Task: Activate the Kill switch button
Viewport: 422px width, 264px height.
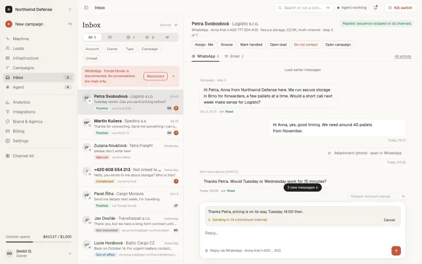Action: [400, 8]
